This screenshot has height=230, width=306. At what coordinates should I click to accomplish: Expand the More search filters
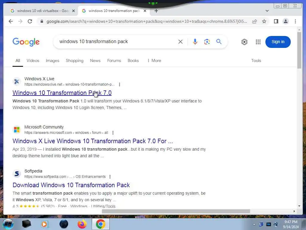[x=154, y=60]
